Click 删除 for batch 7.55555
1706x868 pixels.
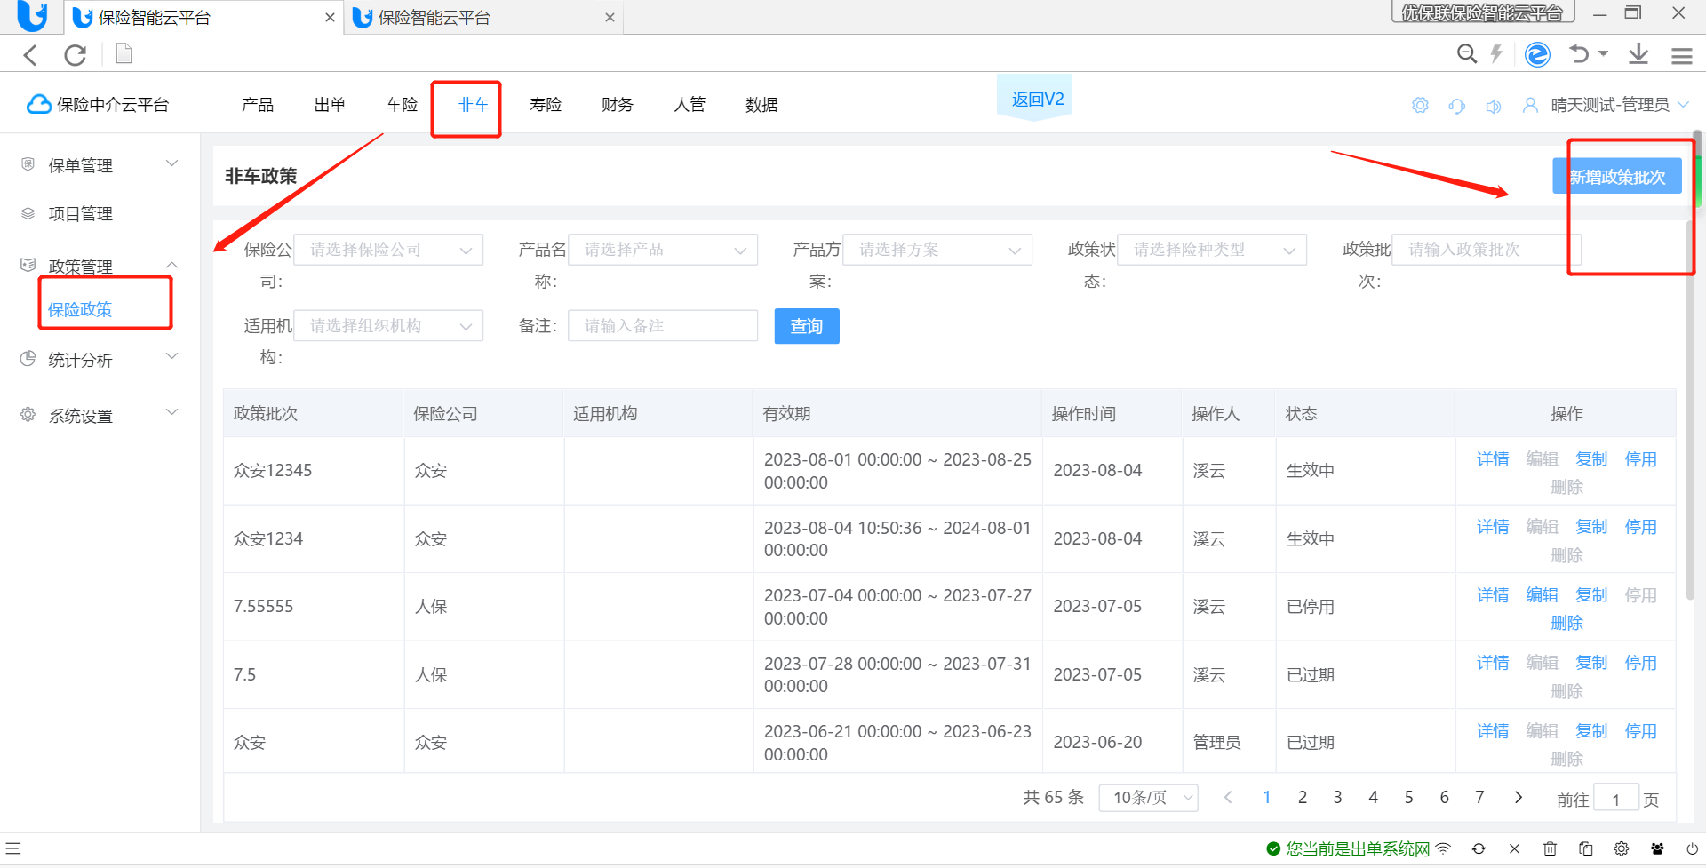click(x=1566, y=623)
